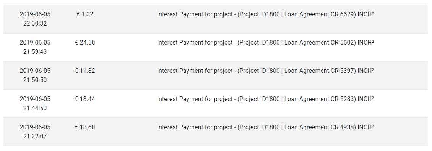Click the 21:44:50 timestamp

[35, 108]
